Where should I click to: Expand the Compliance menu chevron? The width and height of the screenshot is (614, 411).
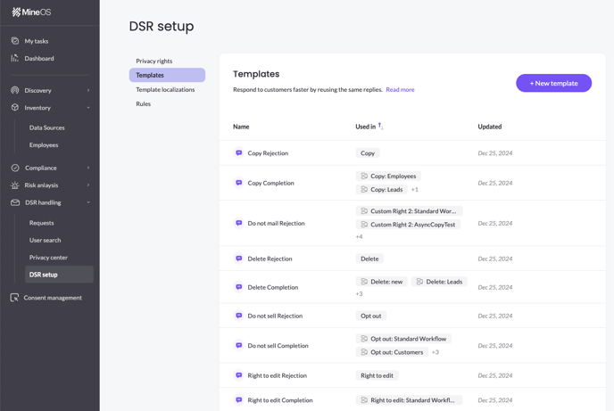tap(88, 168)
